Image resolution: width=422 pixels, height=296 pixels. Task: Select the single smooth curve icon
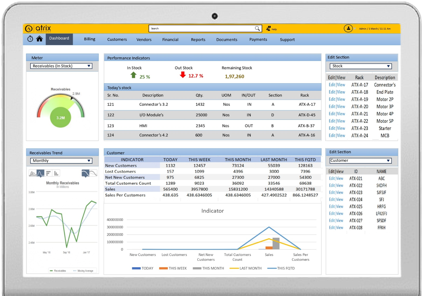[85, 173]
